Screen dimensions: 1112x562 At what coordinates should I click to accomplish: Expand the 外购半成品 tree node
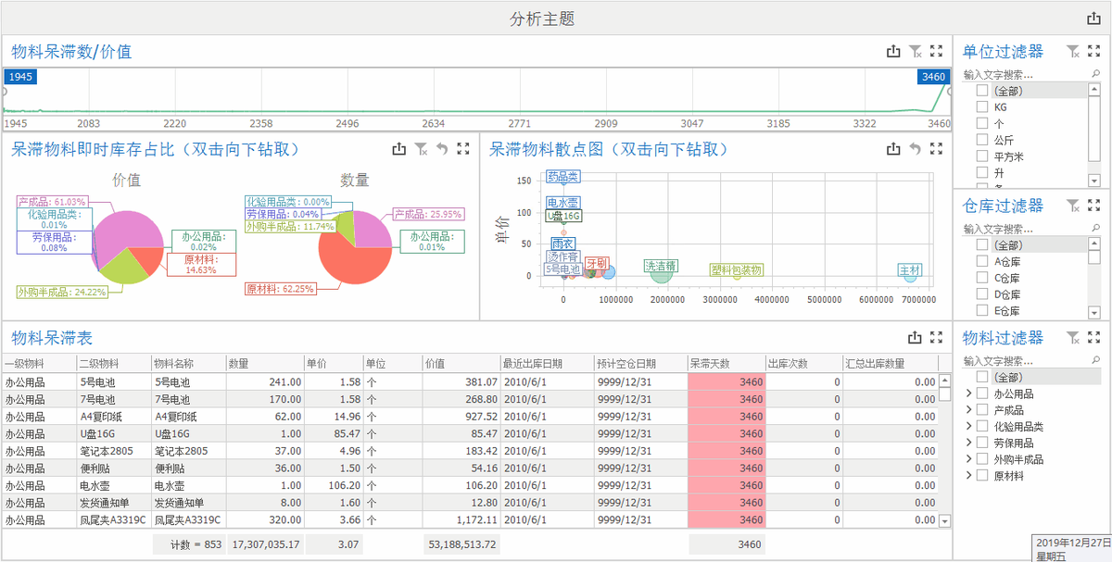click(969, 459)
